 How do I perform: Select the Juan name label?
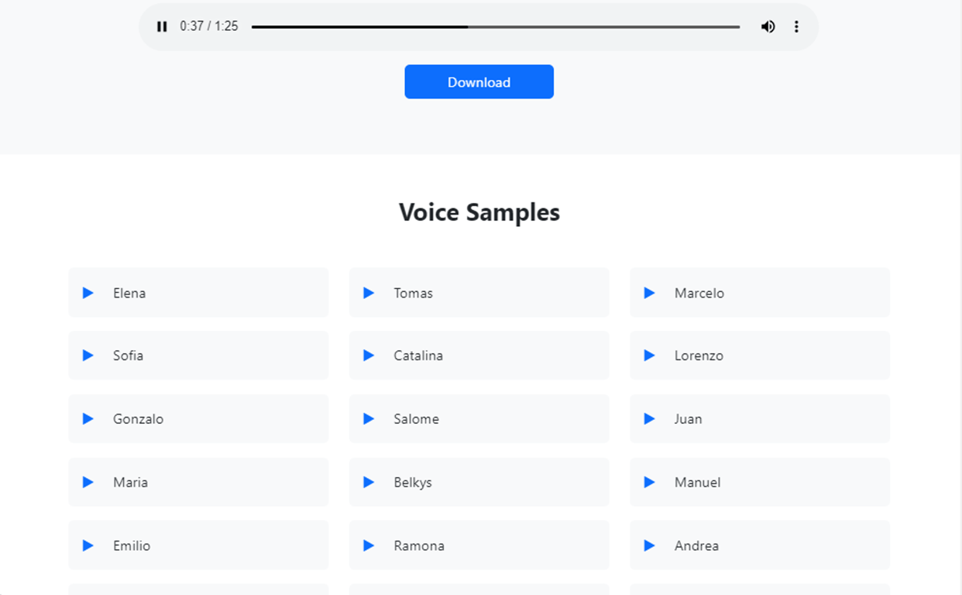(x=688, y=419)
